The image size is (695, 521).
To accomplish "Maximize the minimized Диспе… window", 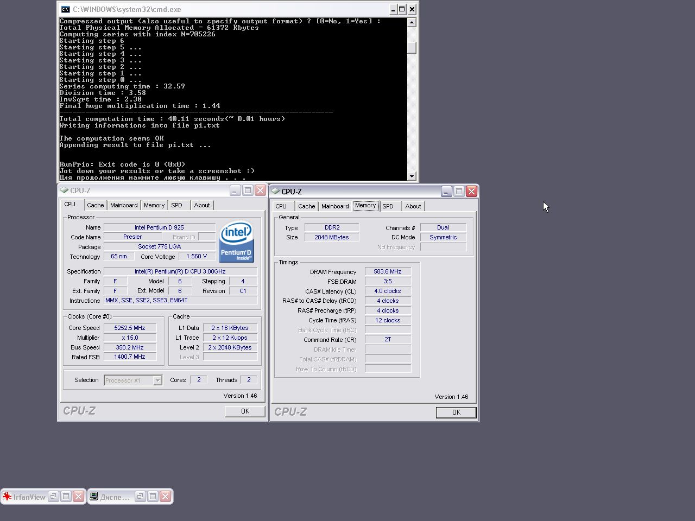I will click(x=153, y=497).
